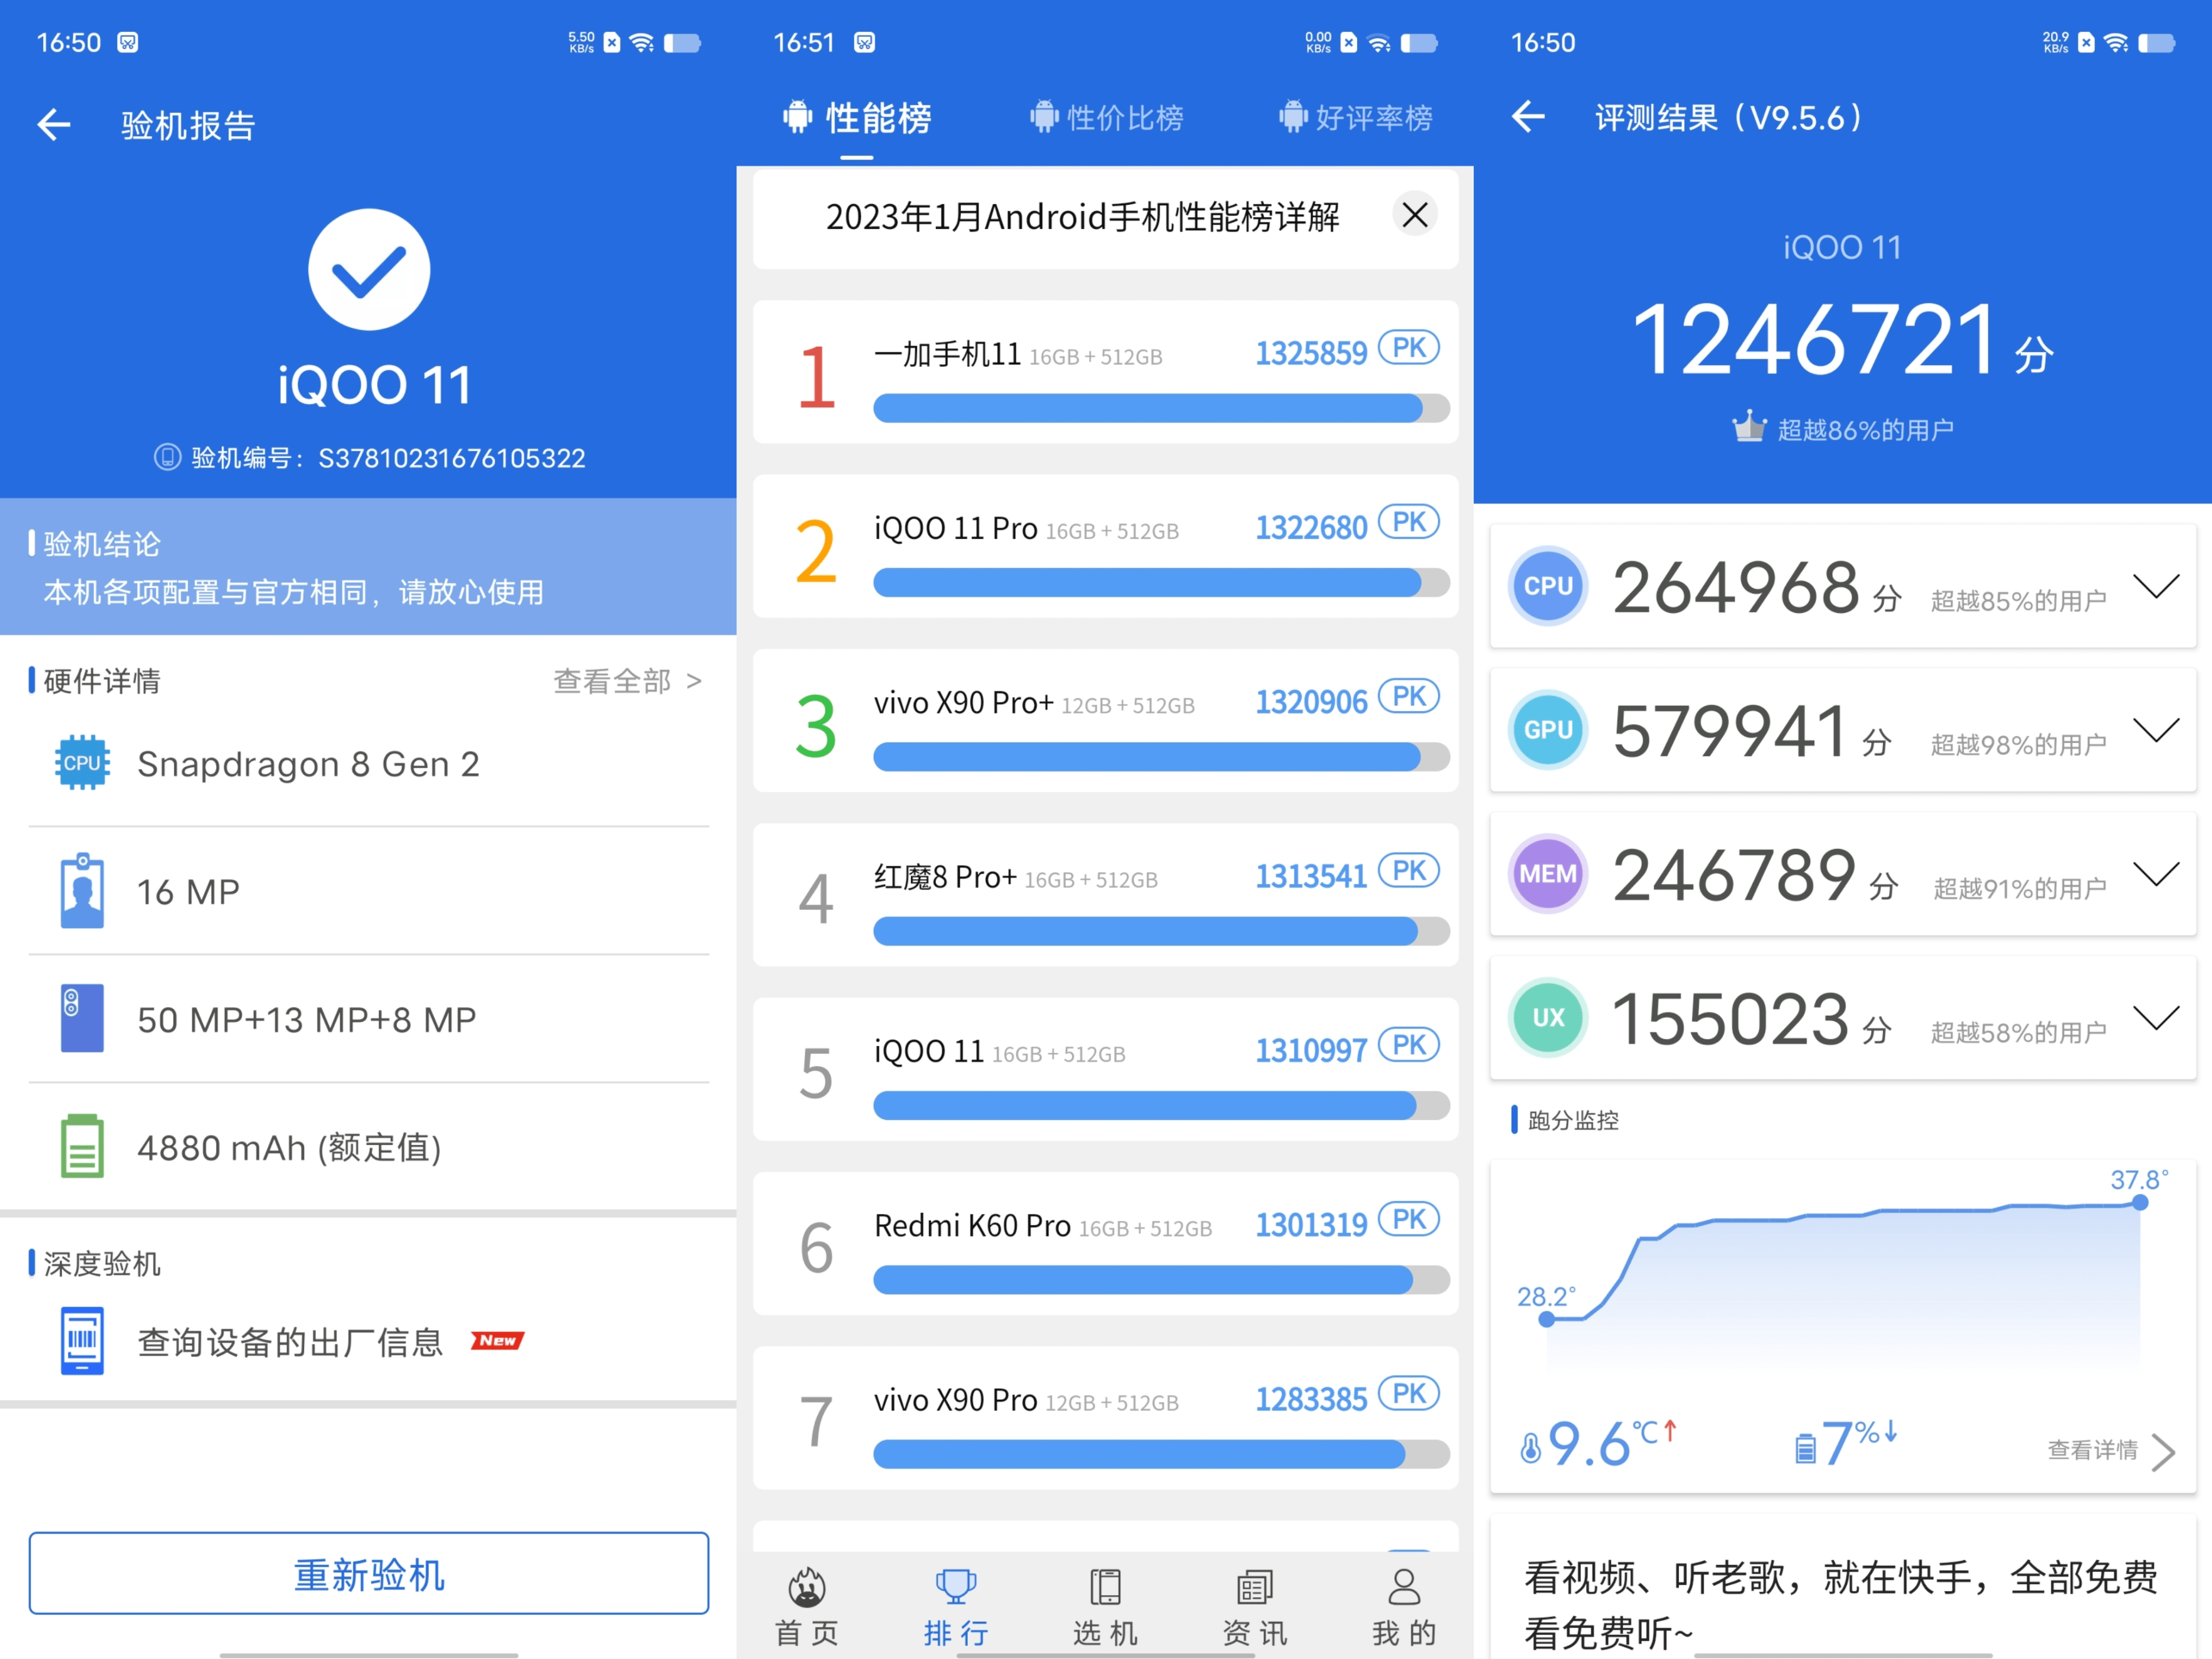Expand the UX score 155023 details
Screen dimensions: 2212x1659
(2156, 1018)
